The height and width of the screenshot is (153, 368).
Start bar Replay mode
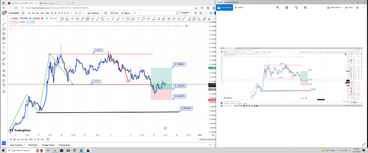point(126,13)
